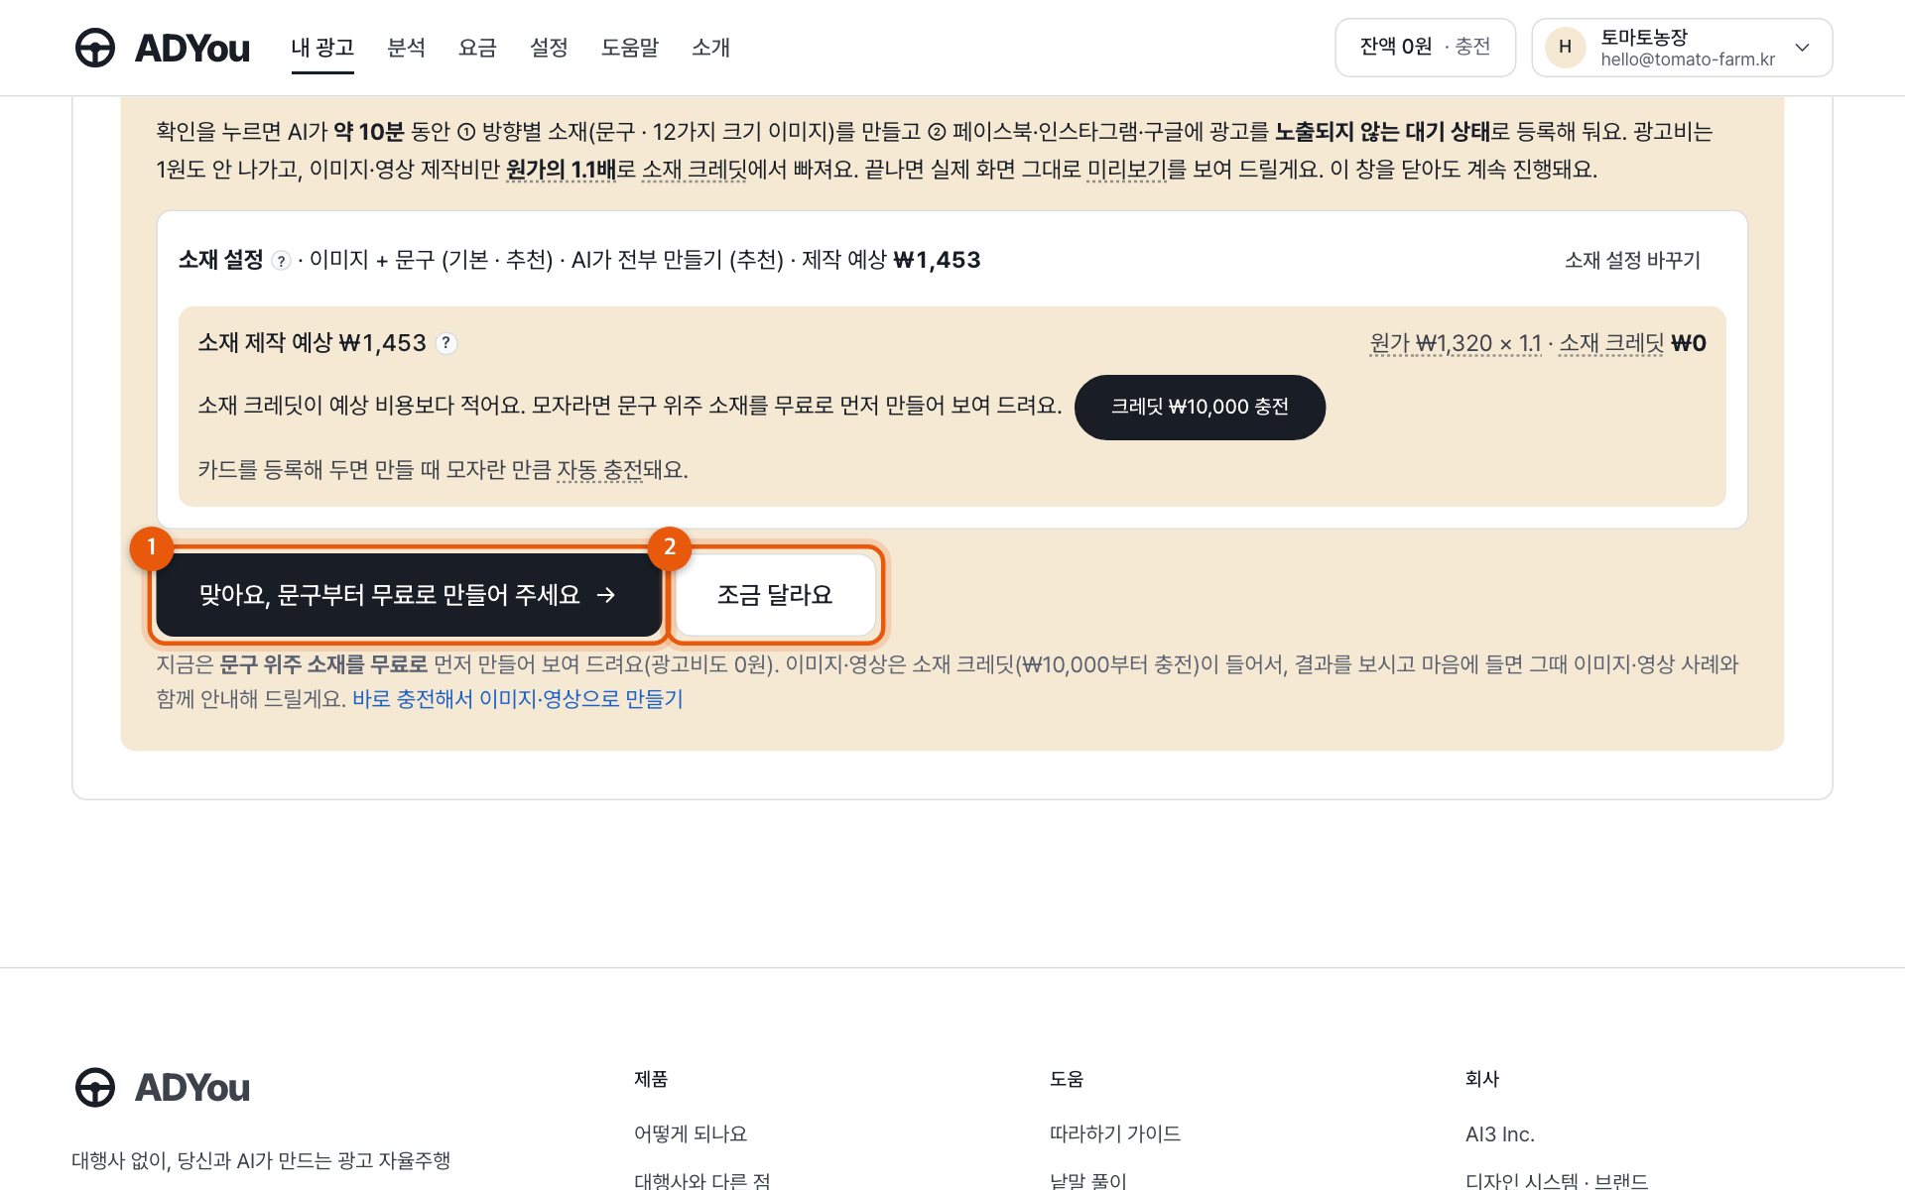This screenshot has height=1190, width=1905.
Task: Open 바로 충전해서 이미지·영상으로 만들기 link
Action: 518,698
